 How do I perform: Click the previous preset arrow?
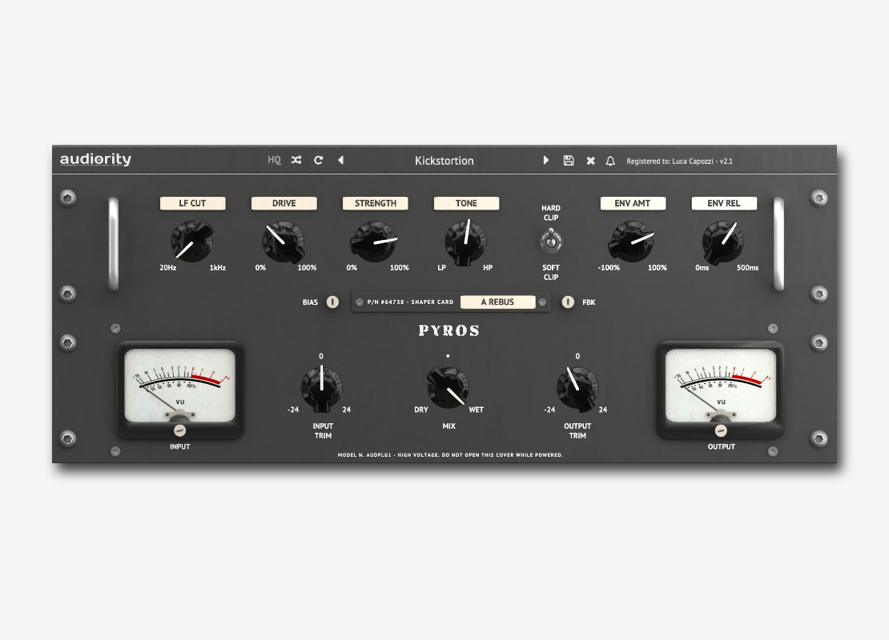[x=340, y=160]
